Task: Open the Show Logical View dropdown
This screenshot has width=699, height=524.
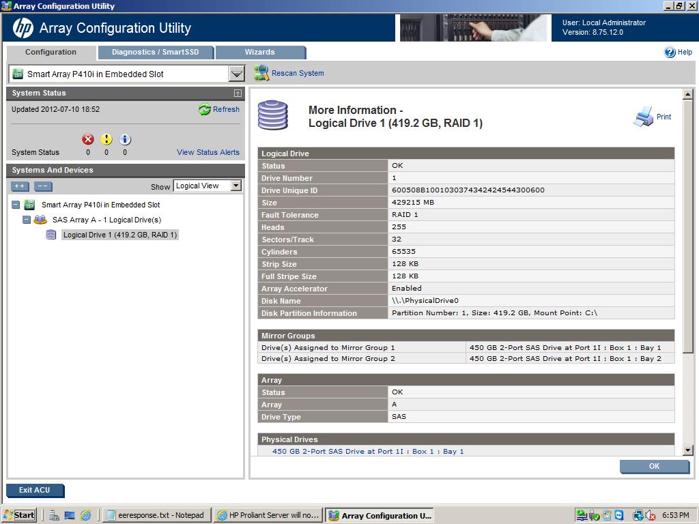Action: pyautogui.click(x=236, y=186)
